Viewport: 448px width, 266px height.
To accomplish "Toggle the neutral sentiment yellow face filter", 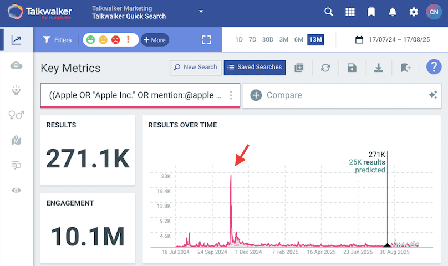I will point(103,40).
